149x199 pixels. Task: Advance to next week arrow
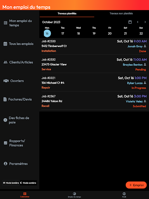[x=145, y=22]
